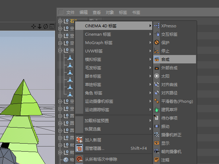Click the viewport move (pan) icon
219x164 pixels.
click(x=34, y=26)
